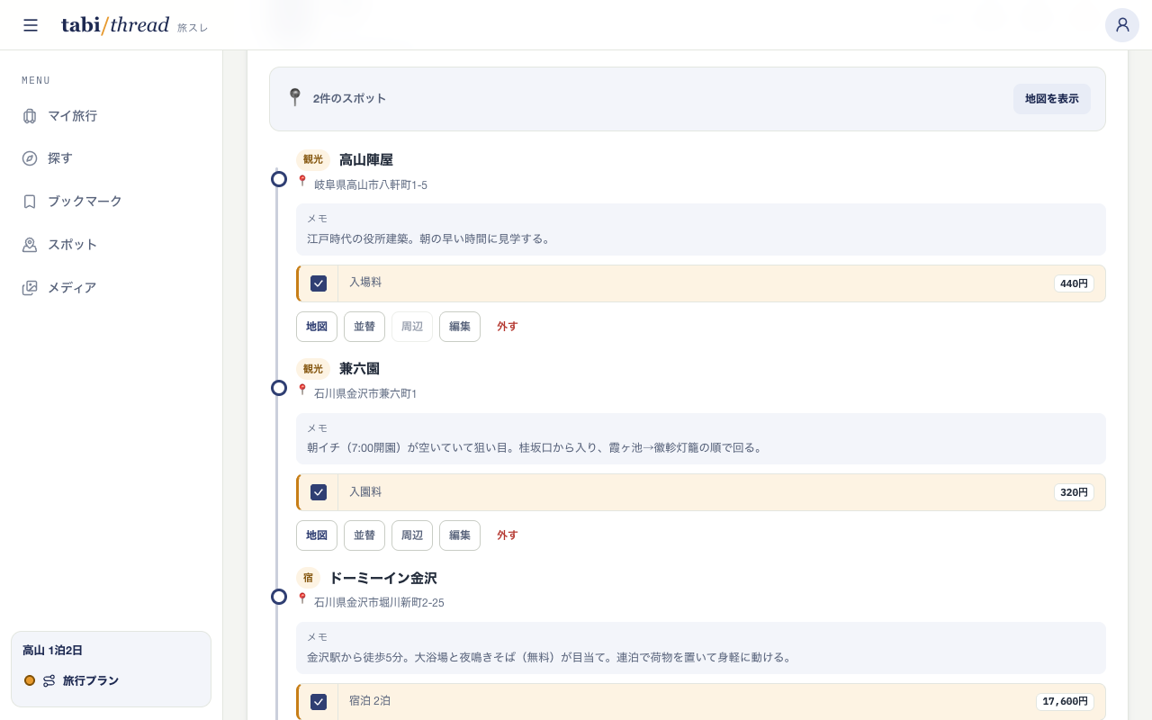The image size is (1152, 720).
Task: Click the pin icon by 2件のスポット
Action: [294, 97]
